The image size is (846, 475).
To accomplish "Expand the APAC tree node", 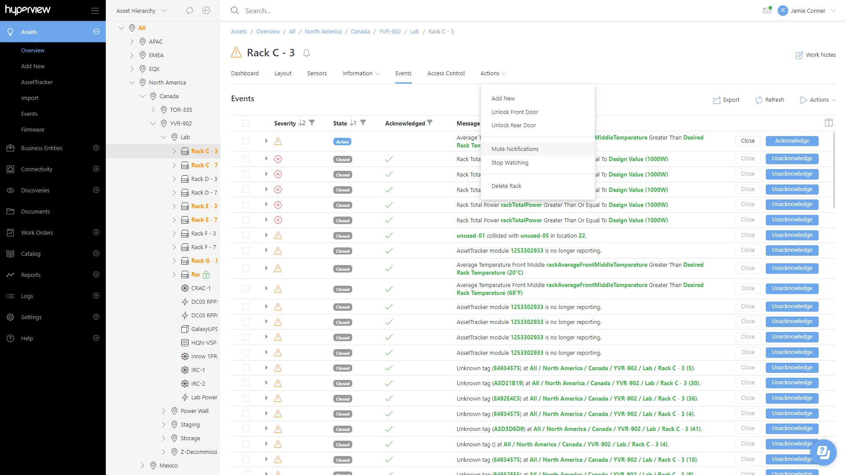I will click(x=132, y=41).
